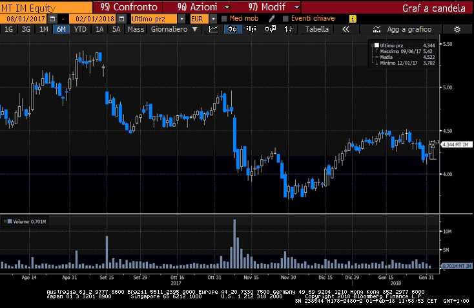Select the 1A time range tab

[x=100, y=29]
